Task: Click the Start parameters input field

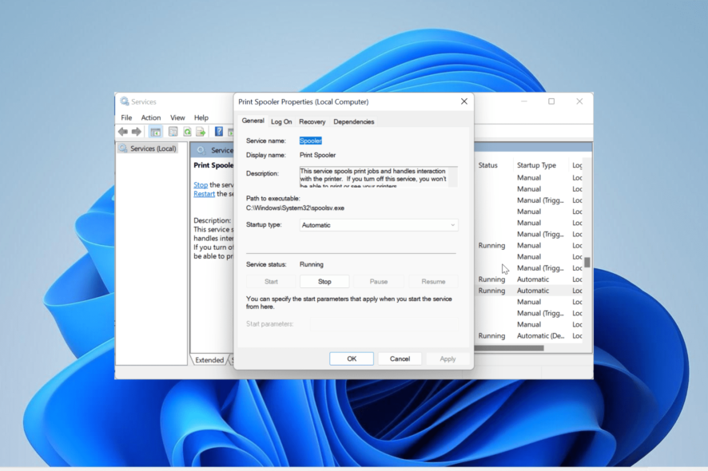Action: pos(384,324)
